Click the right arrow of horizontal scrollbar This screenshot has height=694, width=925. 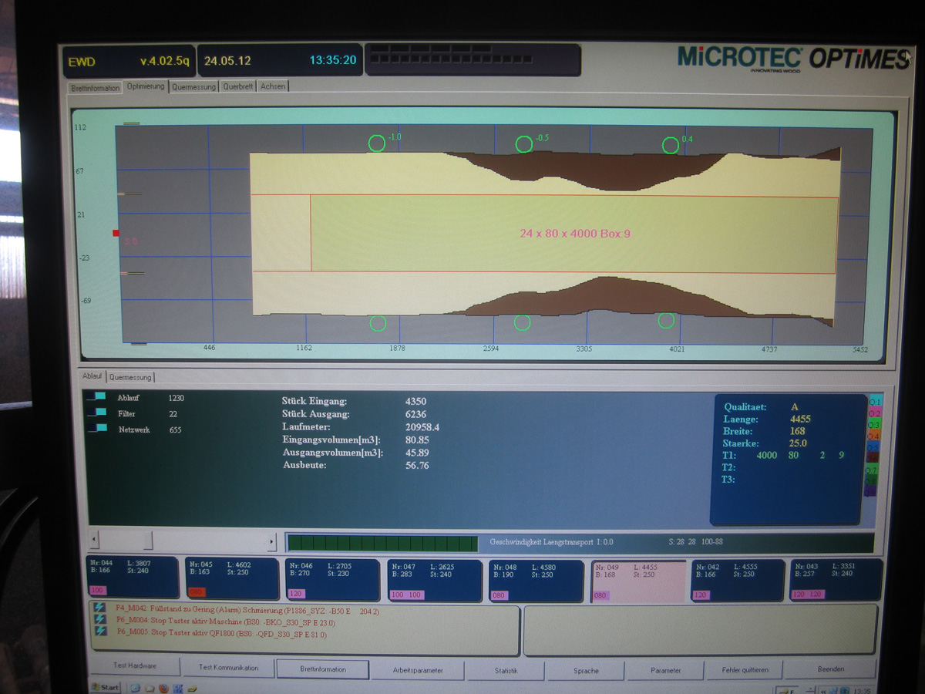click(271, 542)
